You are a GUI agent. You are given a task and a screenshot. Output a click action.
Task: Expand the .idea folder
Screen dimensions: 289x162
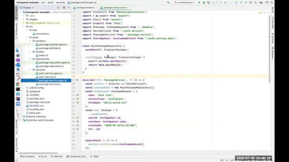[x=23, y=16]
